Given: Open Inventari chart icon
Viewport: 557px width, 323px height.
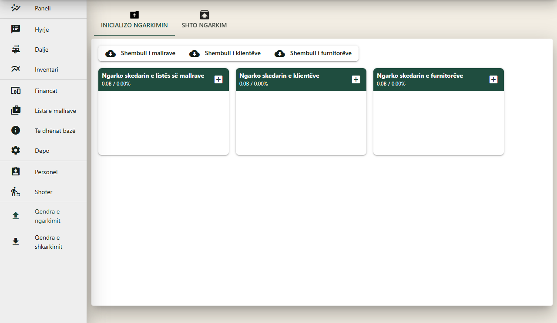Looking at the screenshot, I should point(16,69).
